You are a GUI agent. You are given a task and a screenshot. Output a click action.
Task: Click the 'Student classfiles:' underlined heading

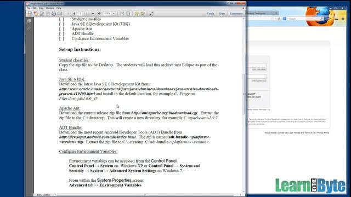coord(74,60)
